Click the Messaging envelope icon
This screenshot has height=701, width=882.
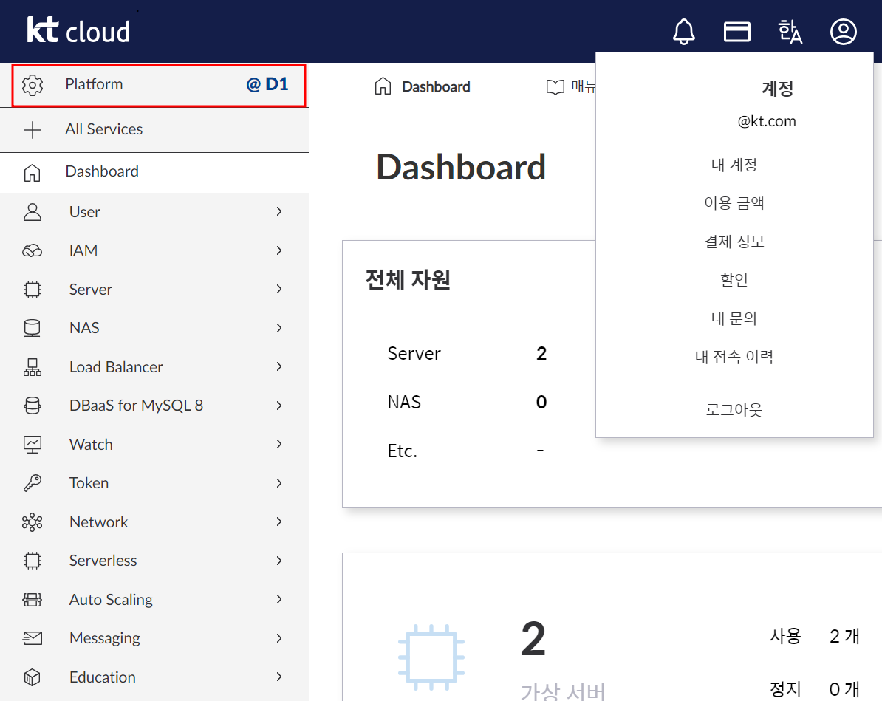click(x=33, y=637)
